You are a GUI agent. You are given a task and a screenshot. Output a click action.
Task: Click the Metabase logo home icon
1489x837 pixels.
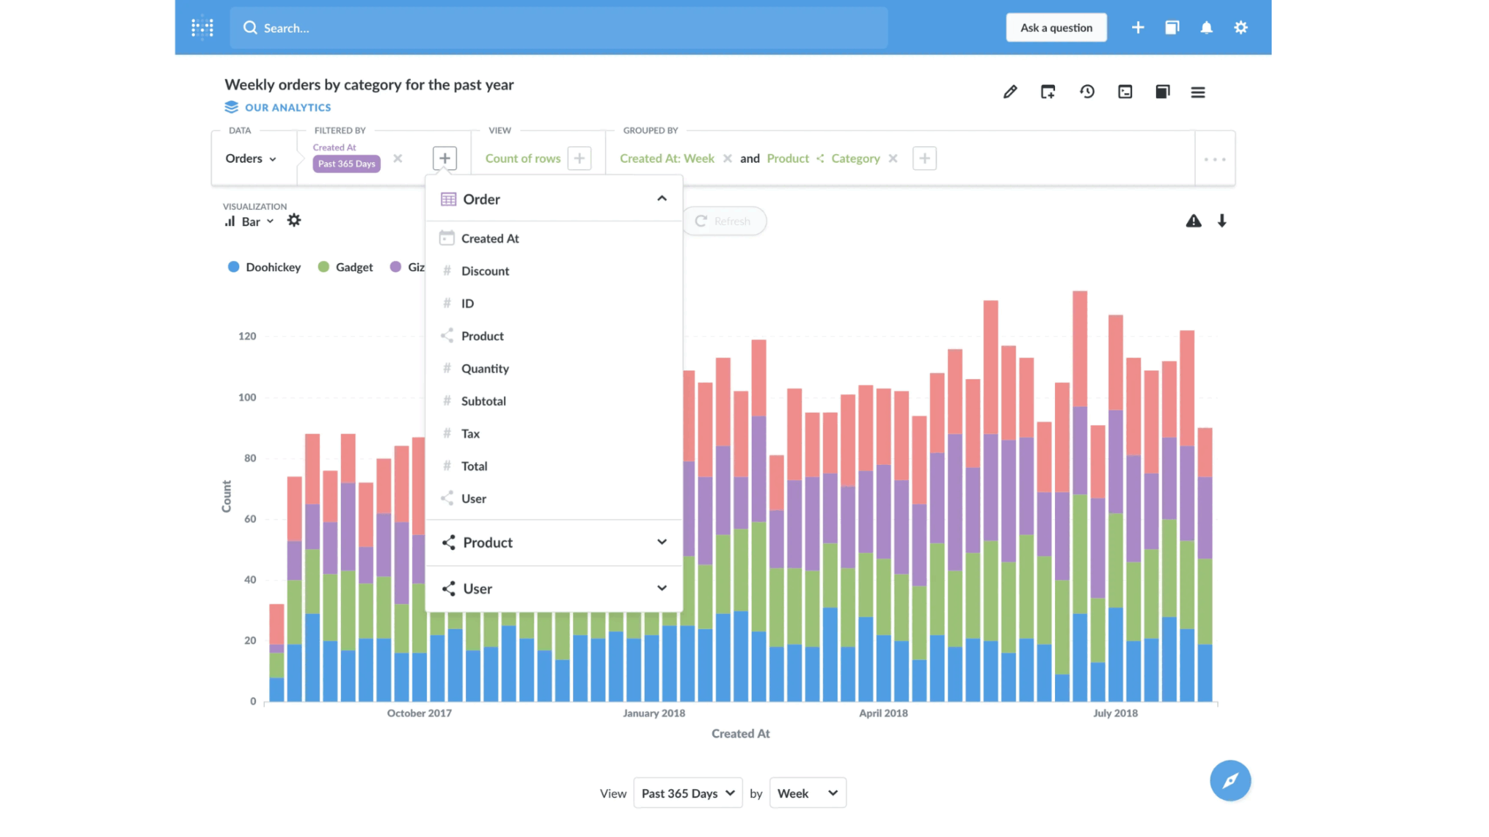click(x=202, y=28)
